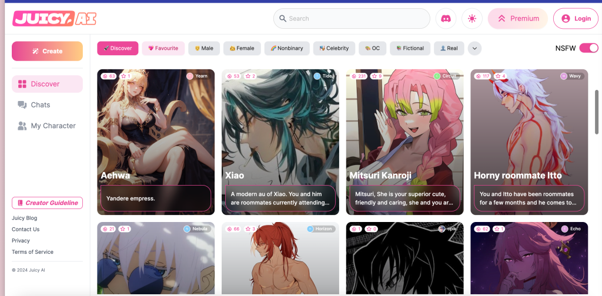The image size is (602, 296).
Task: Filter characters by Female category
Action: tap(242, 48)
